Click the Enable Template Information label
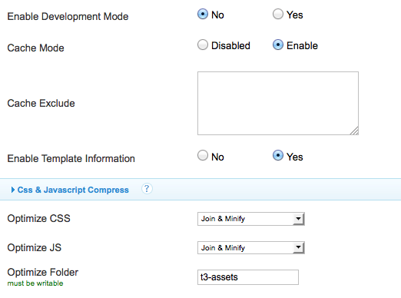This screenshot has height=298, width=401. 71,159
